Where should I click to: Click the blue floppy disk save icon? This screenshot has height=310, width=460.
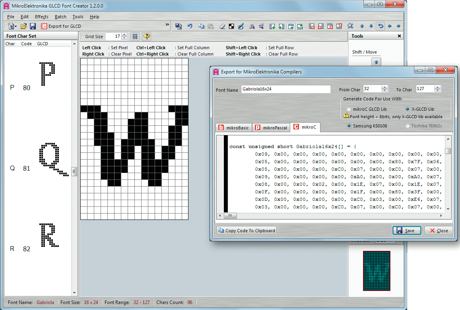click(33, 26)
